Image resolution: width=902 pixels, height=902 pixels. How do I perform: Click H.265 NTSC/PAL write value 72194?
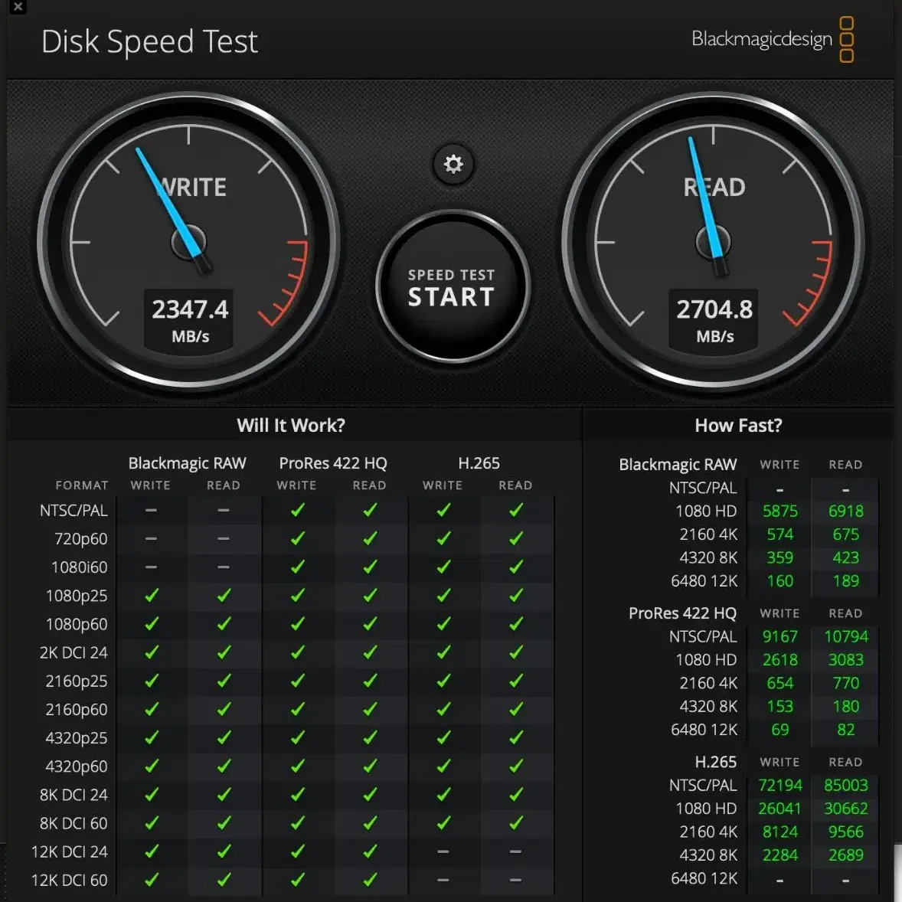(x=780, y=786)
